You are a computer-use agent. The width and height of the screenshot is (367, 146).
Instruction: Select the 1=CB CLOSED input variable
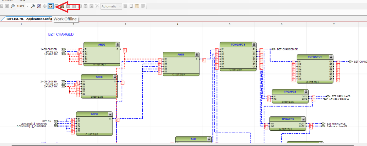49,49
